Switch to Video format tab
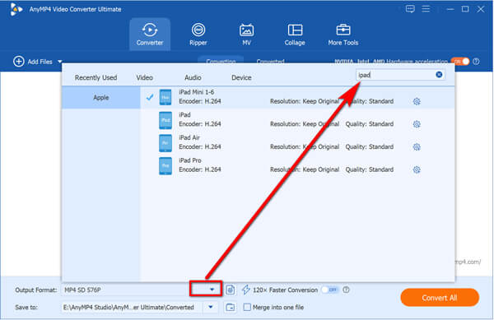 pos(145,77)
